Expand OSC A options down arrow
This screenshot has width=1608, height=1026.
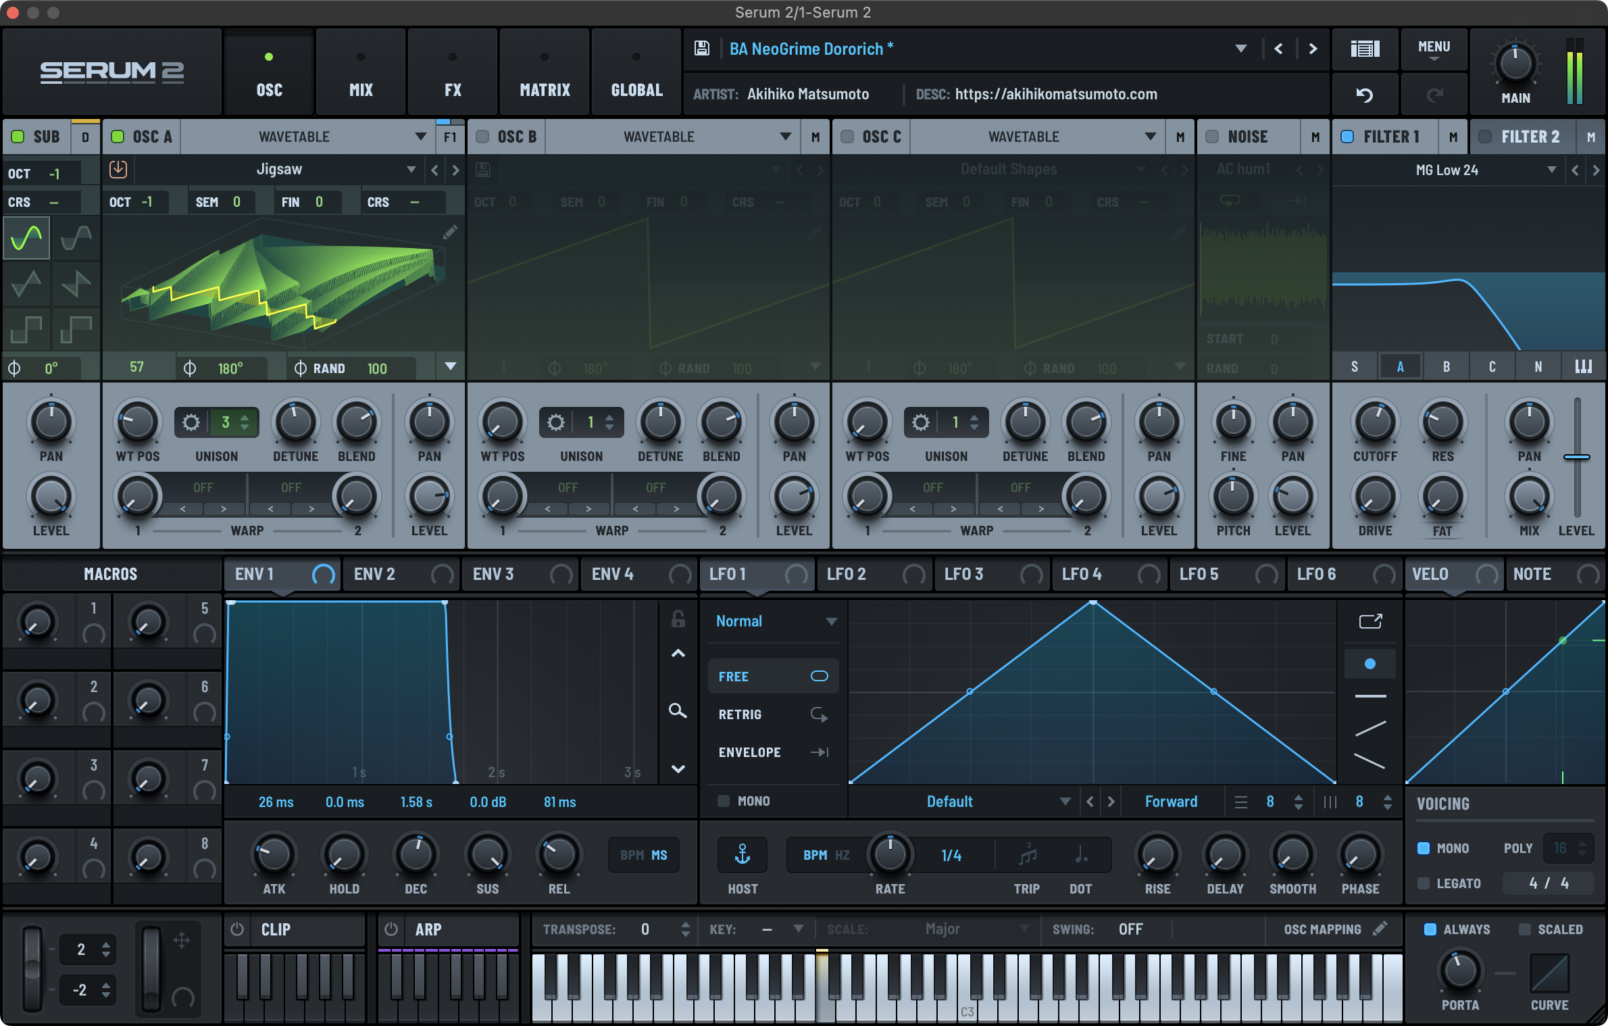point(451,367)
